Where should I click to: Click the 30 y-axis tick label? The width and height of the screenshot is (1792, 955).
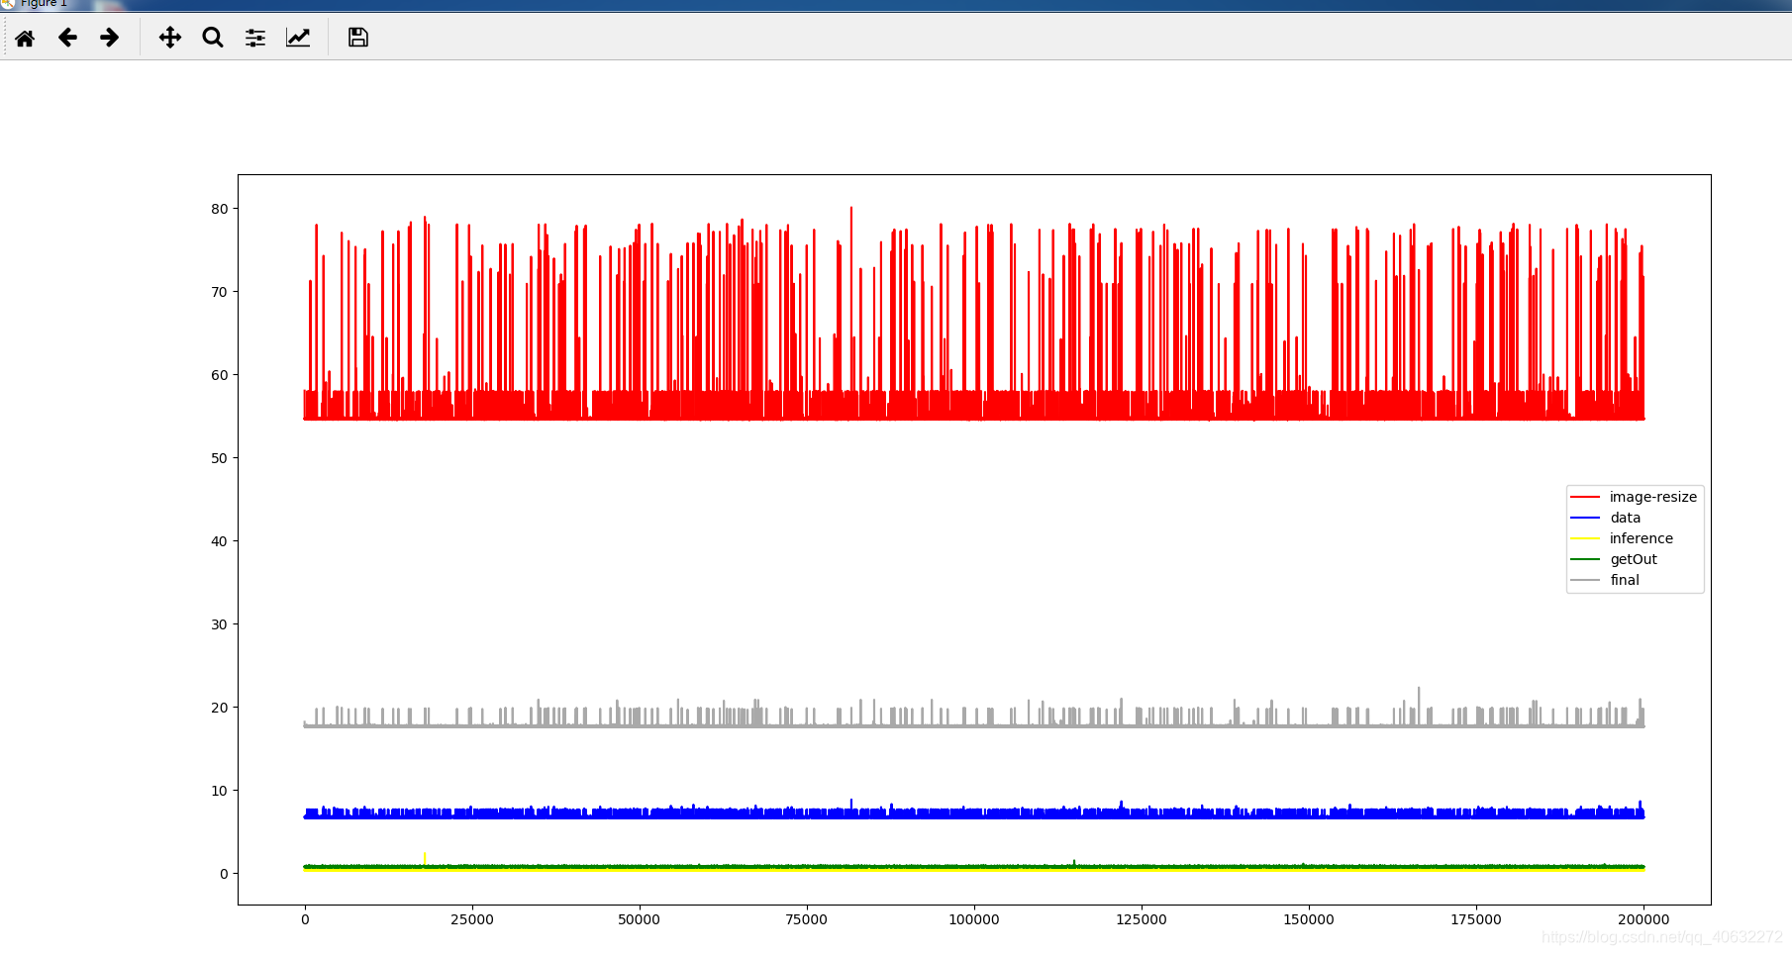pyautogui.click(x=219, y=624)
